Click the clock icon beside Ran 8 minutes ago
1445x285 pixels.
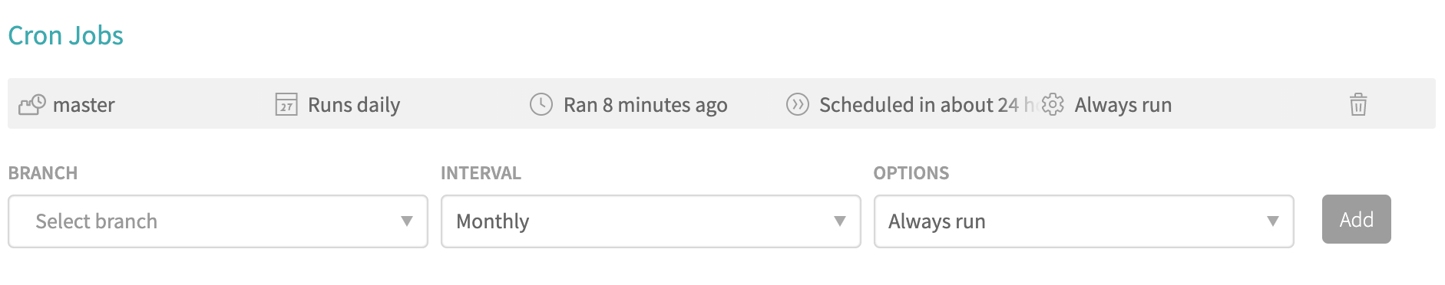pyautogui.click(x=541, y=104)
